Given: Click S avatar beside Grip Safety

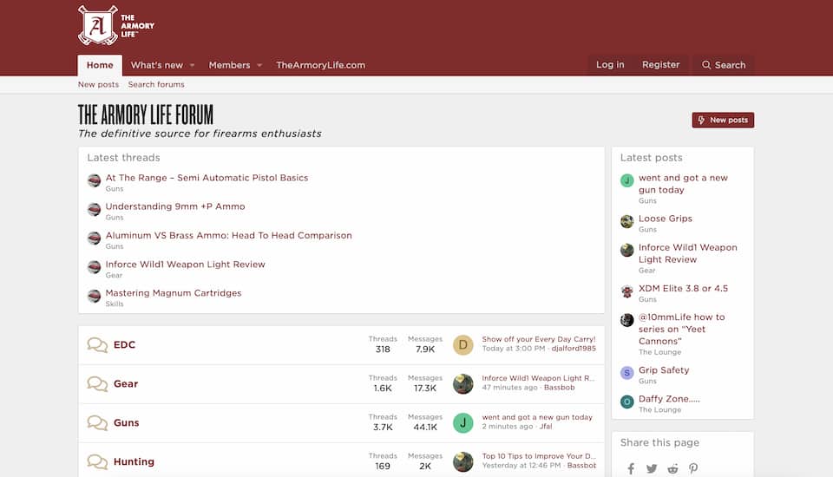Looking at the screenshot, I should [x=626, y=373].
